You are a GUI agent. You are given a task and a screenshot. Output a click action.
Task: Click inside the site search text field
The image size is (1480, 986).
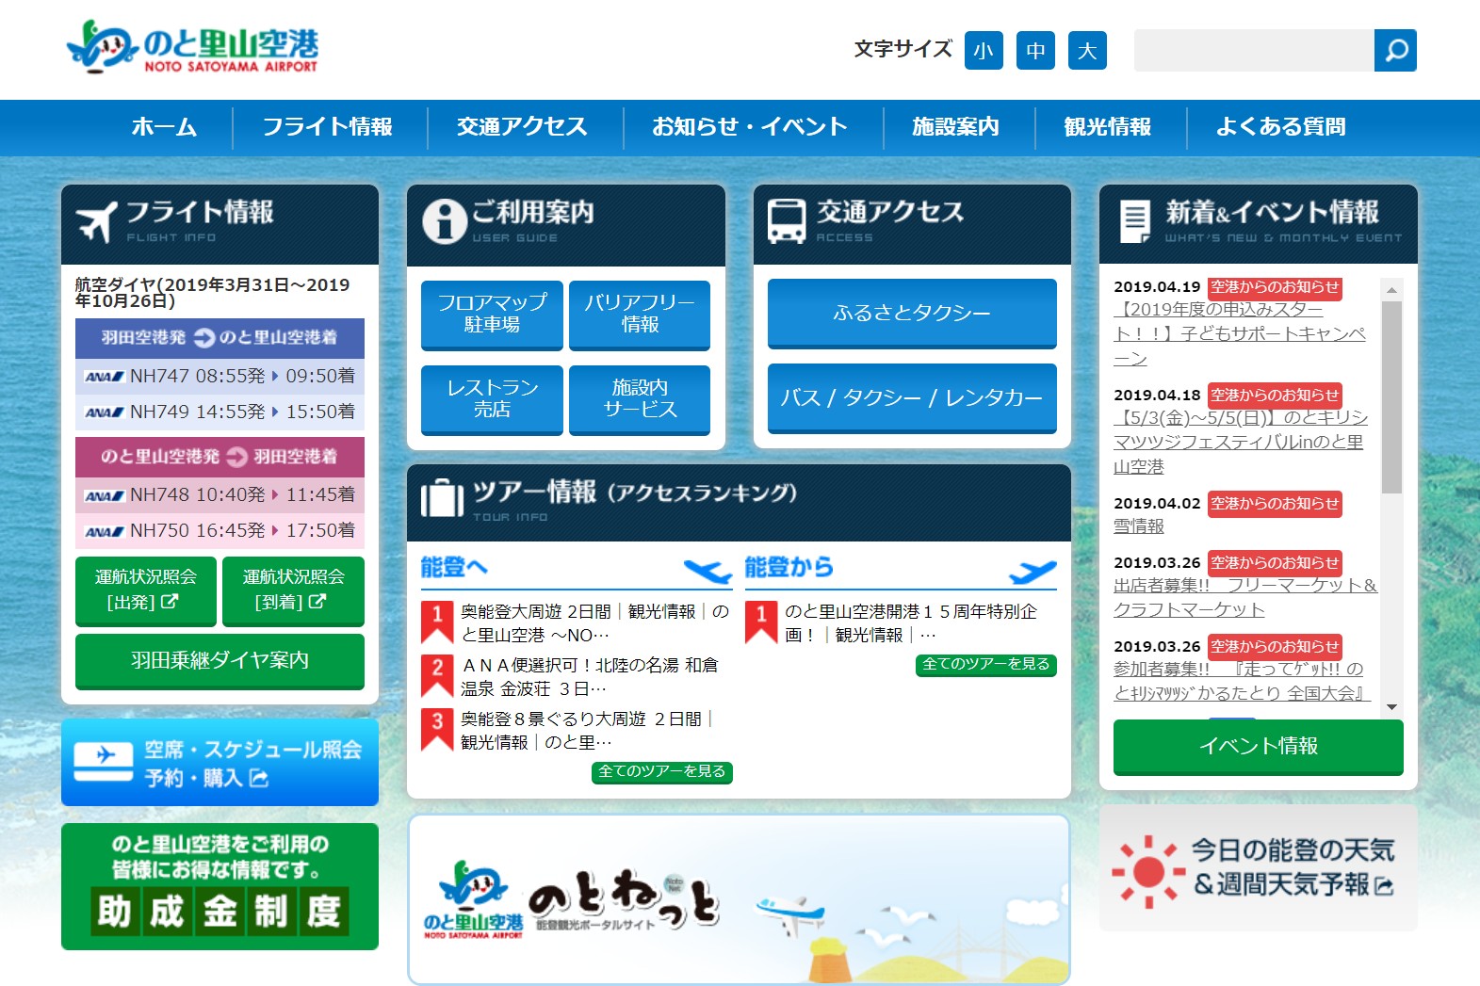1253,51
